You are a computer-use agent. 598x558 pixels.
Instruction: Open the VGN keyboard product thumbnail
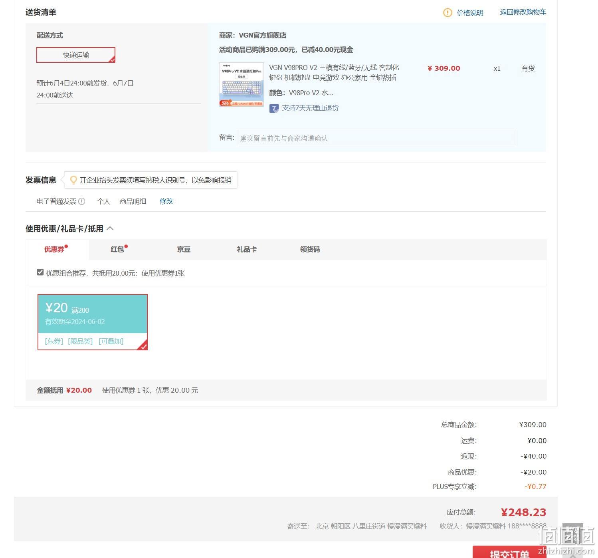(x=242, y=84)
